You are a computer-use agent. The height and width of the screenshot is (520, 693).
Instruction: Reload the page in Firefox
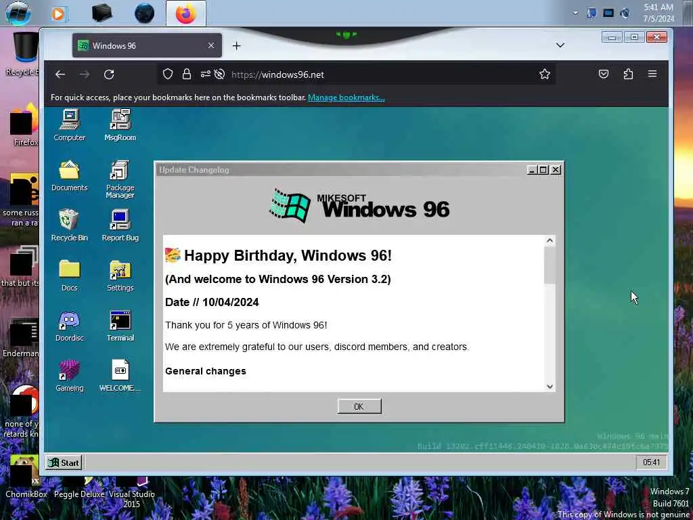[109, 74]
